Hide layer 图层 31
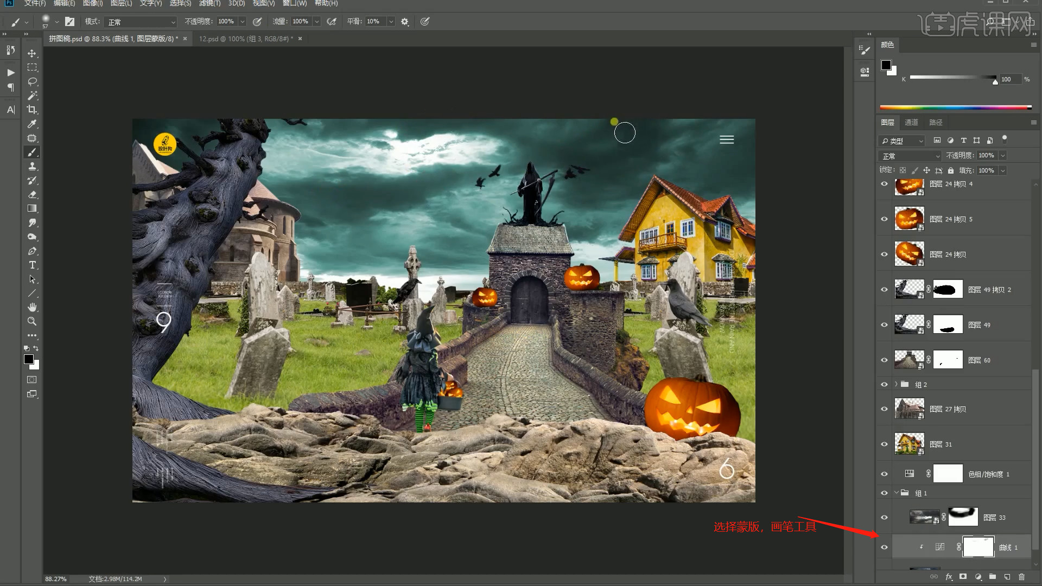Image resolution: width=1042 pixels, height=586 pixels. pos(884,444)
